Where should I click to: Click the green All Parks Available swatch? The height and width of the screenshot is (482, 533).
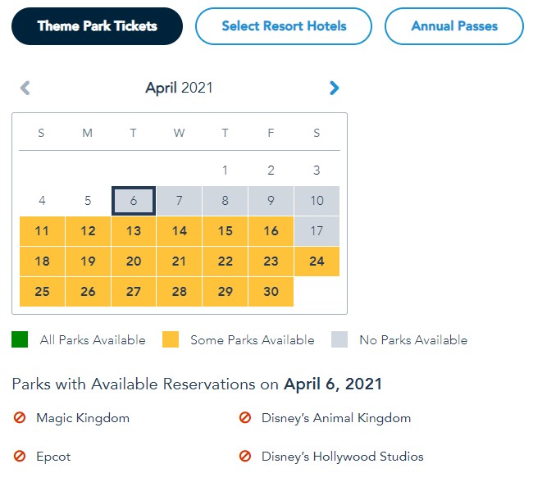click(x=20, y=339)
